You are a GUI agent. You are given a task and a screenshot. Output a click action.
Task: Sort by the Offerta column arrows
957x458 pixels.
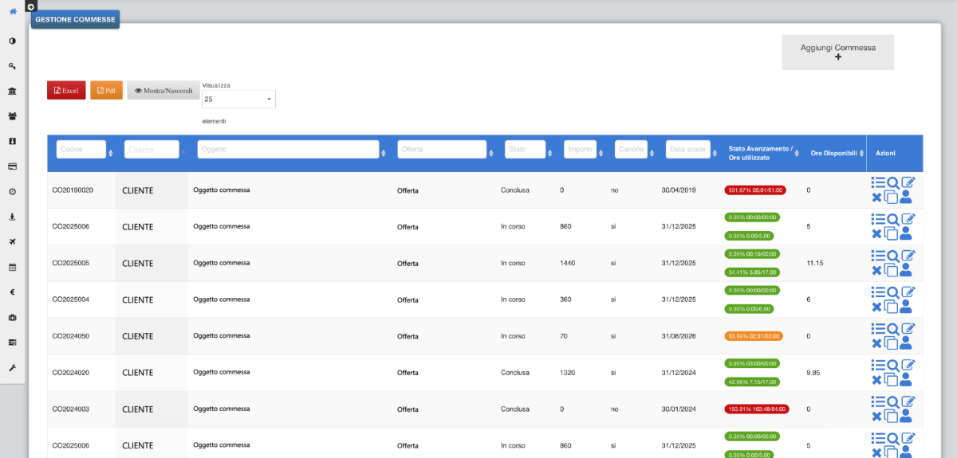coord(491,153)
